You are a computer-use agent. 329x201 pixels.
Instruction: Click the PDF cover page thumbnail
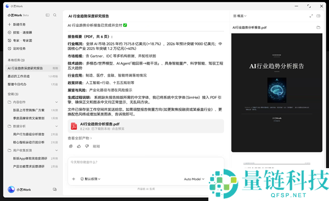click(277, 93)
